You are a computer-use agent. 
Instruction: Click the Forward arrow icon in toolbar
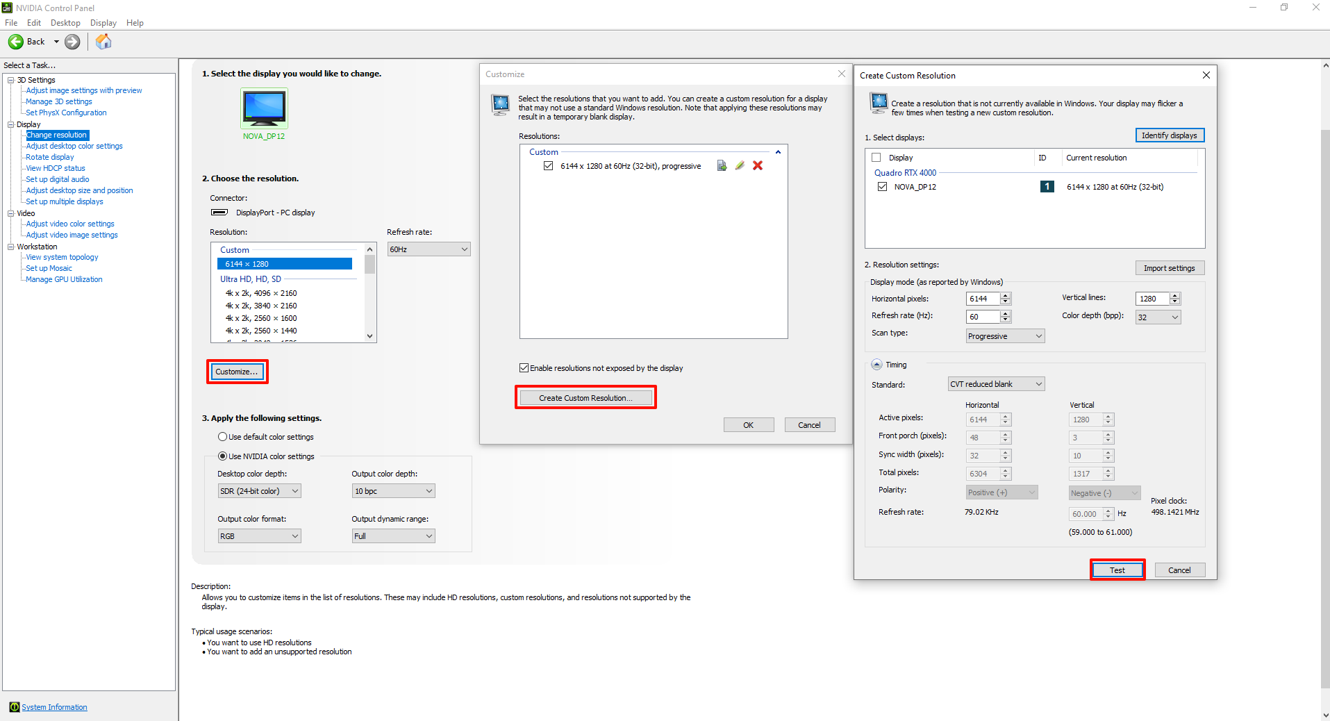(x=72, y=42)
